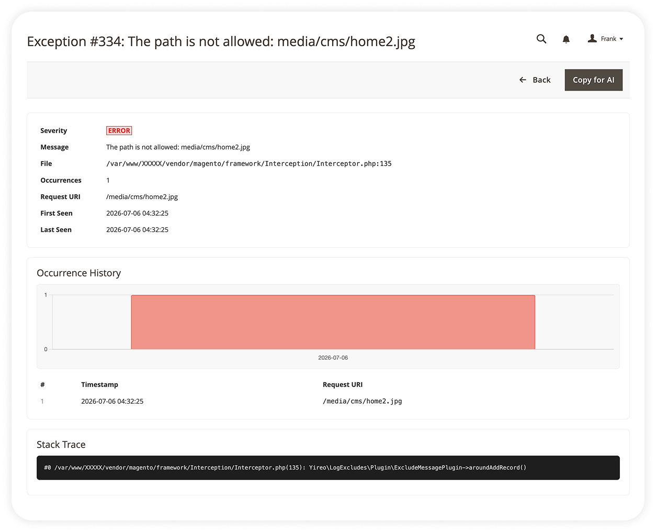Click the red bar in occurrence chart
The height and width of the screenshot is (532, 656).
tap(333, 322)
